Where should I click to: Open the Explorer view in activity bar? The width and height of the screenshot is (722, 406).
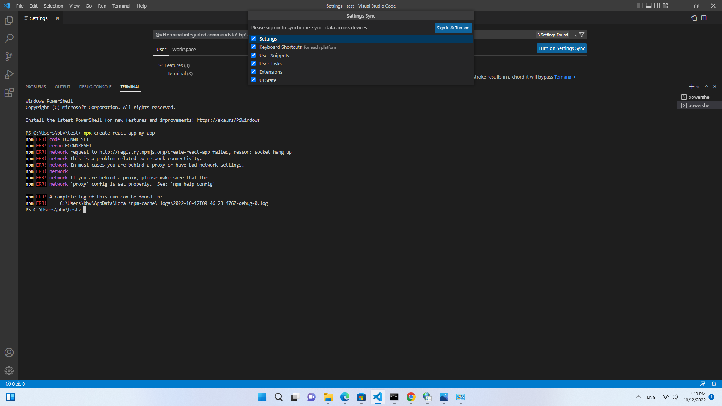(x=9, y=20)
